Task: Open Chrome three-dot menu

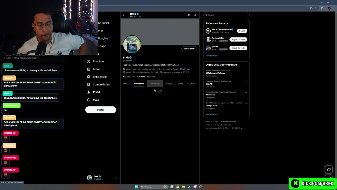Action: click(x=334, y=8)
